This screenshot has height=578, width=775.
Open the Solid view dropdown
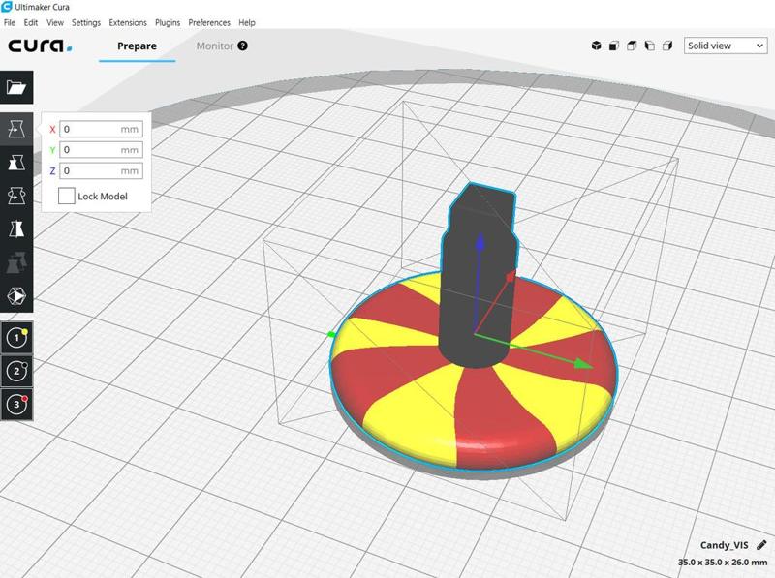pos(725,46)
